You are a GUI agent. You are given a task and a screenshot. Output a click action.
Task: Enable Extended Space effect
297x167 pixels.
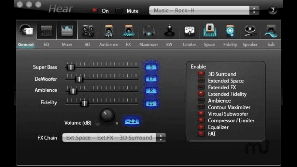(201, 80)
